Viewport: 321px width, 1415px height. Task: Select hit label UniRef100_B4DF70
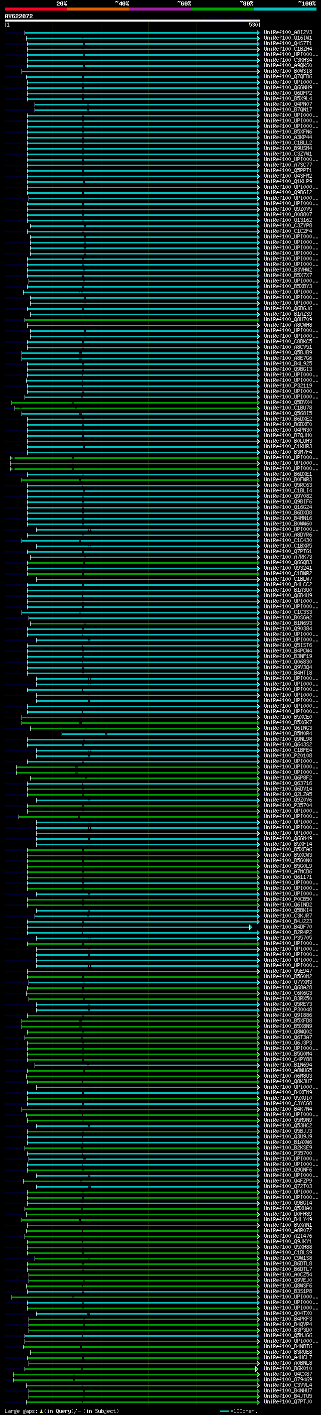click(287, 927)
